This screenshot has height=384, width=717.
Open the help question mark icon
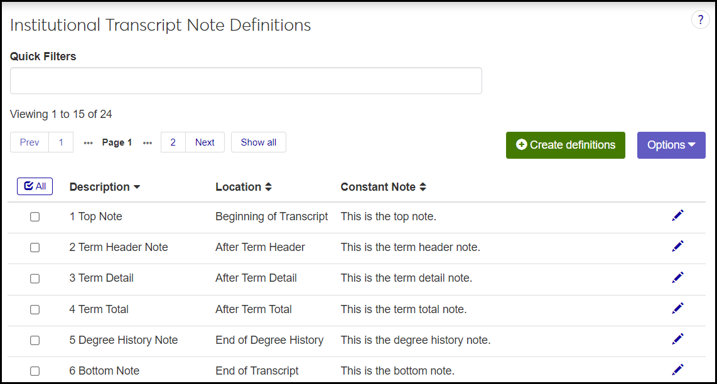700,20
